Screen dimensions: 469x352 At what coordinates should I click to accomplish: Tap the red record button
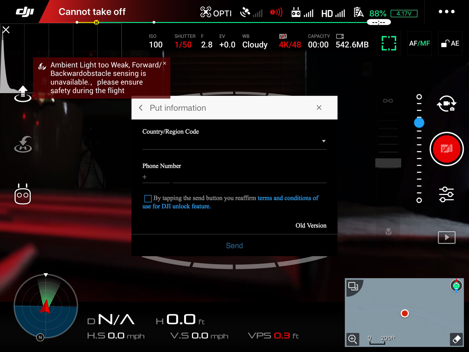(447, 149)
